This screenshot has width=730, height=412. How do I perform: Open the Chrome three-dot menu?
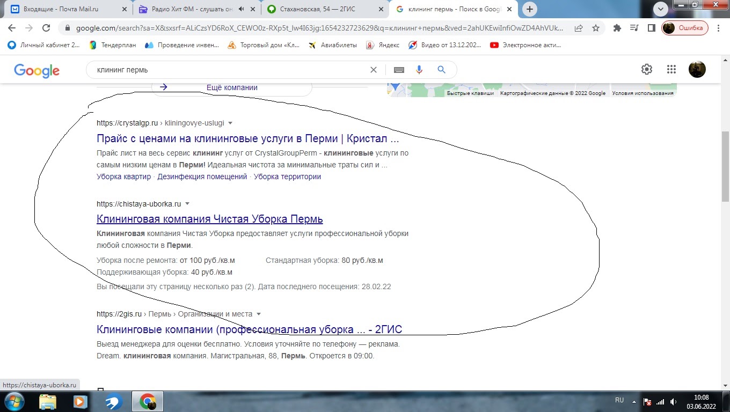coord(719,28)
